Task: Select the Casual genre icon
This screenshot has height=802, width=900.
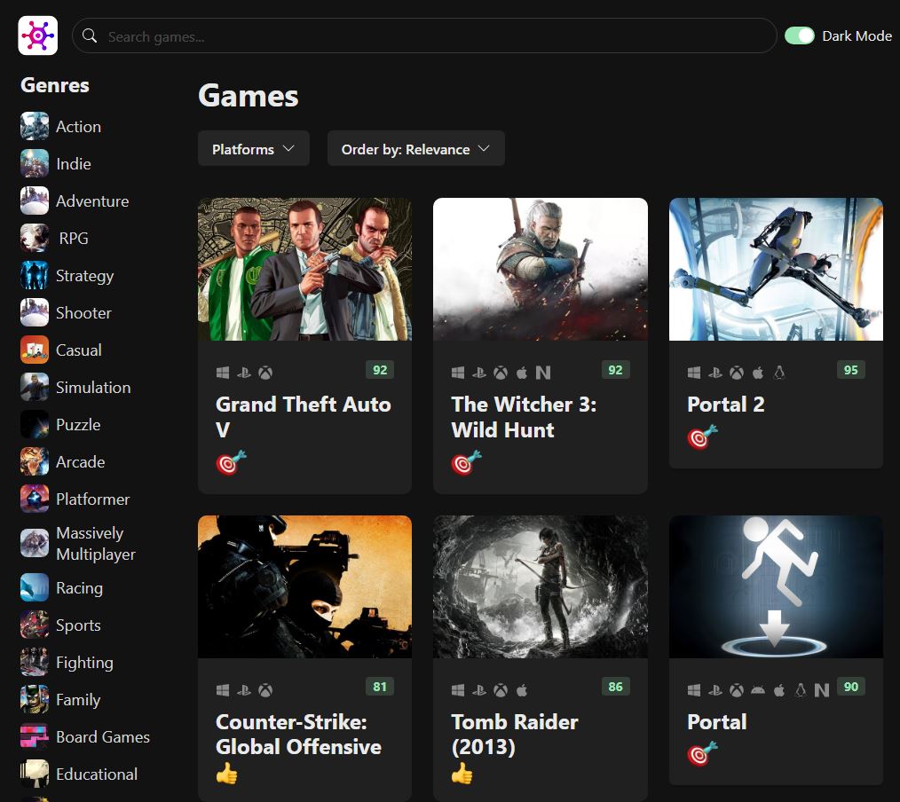Action: [35, 350]
